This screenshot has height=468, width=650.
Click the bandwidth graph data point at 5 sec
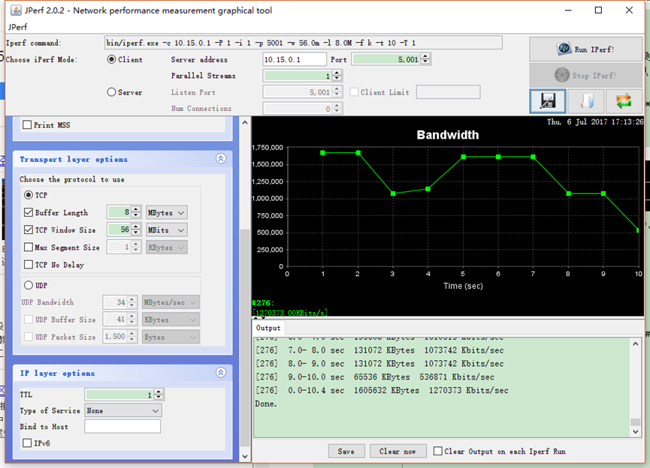tap(463, 157)
